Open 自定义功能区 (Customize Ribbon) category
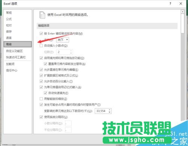Viewport: 188px width, 146px height. point(14,51)
